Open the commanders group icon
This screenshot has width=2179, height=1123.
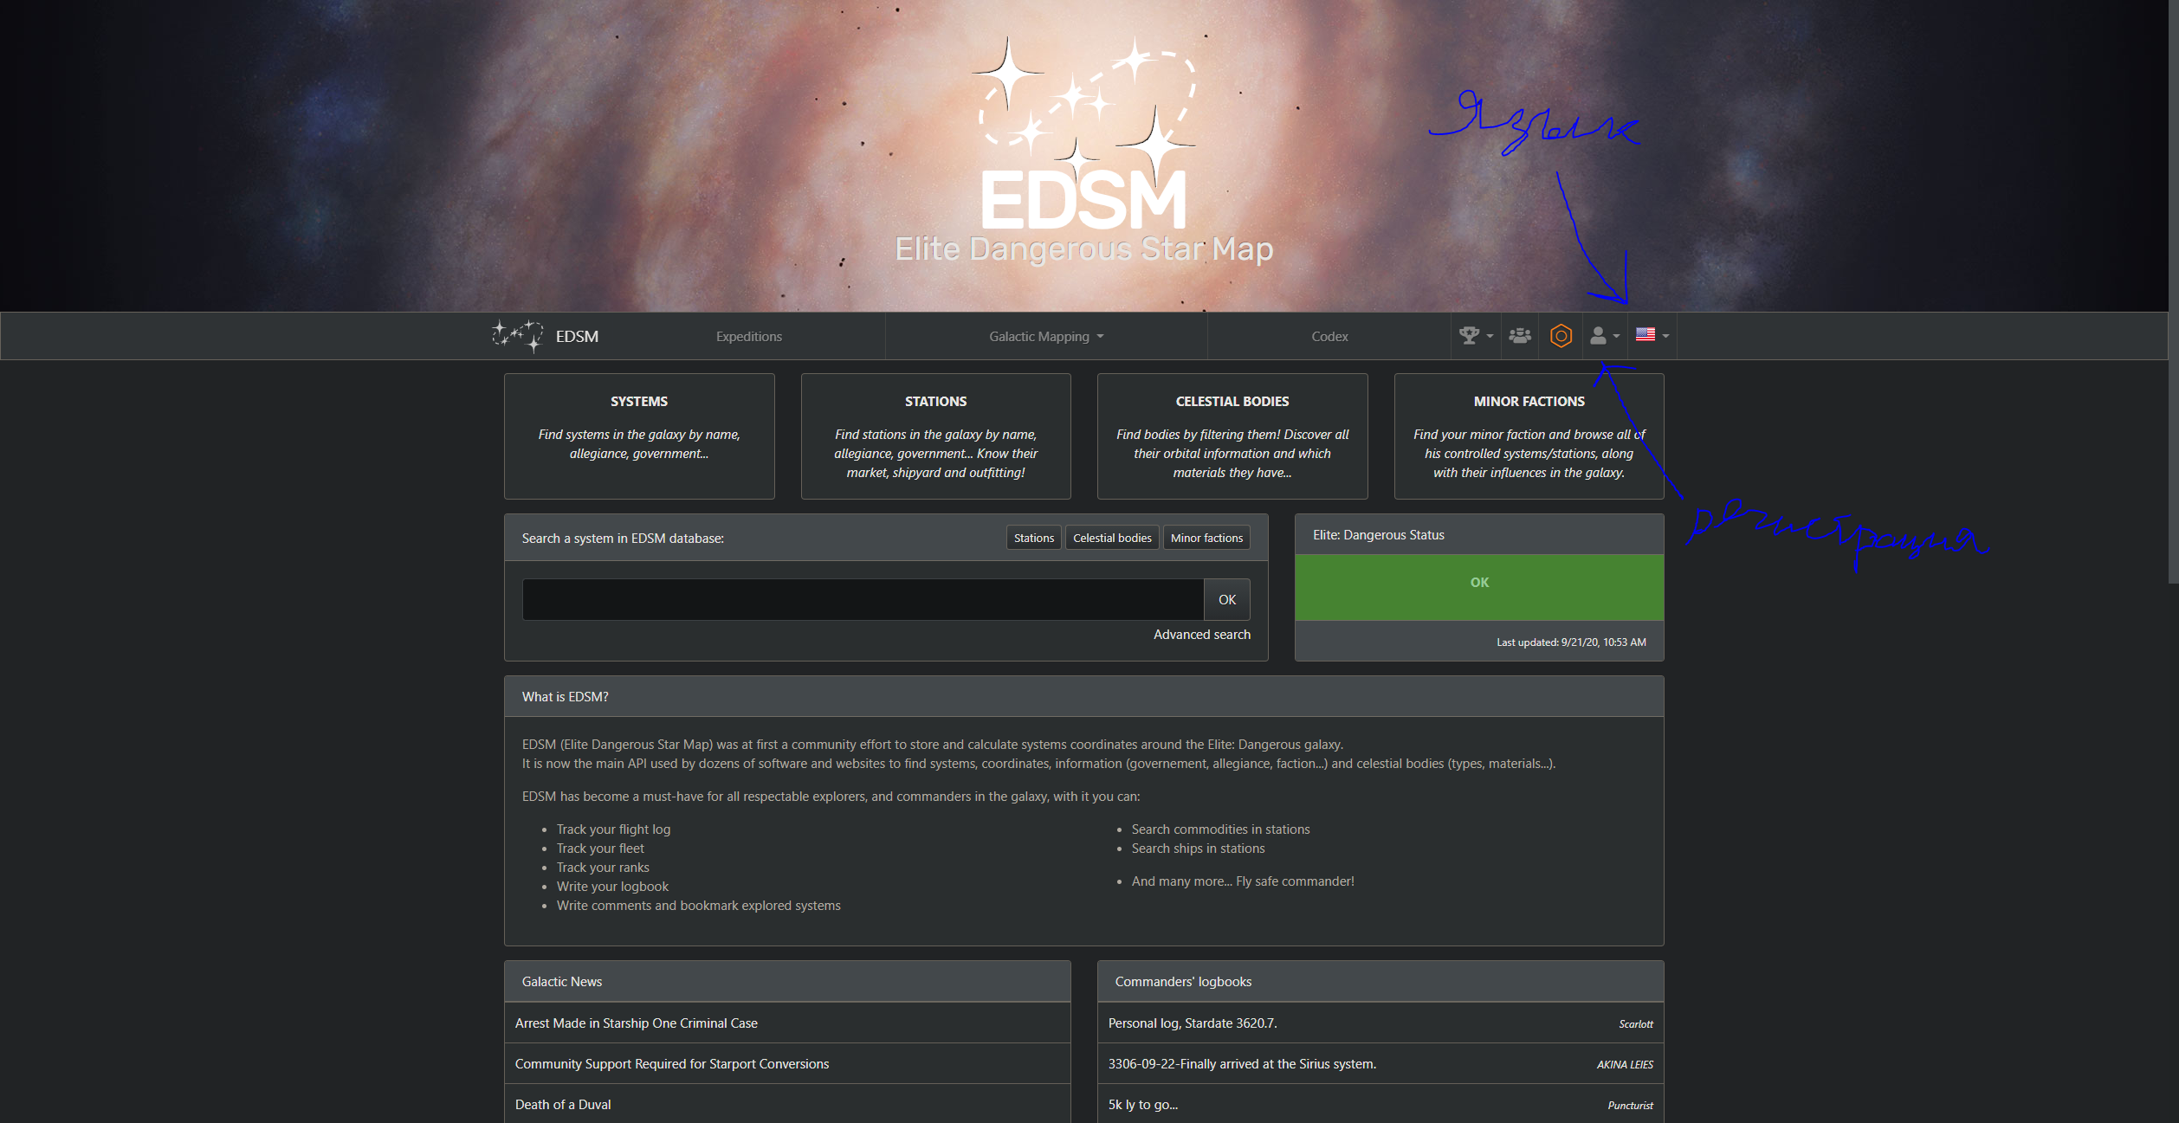[x=1520, y=336]
